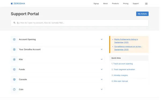
Task: Focus the support search input field
Action: coord(80,23)
